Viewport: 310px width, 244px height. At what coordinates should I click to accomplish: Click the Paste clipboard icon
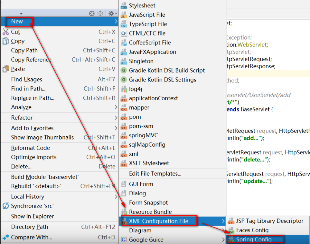tap(6, 69)
